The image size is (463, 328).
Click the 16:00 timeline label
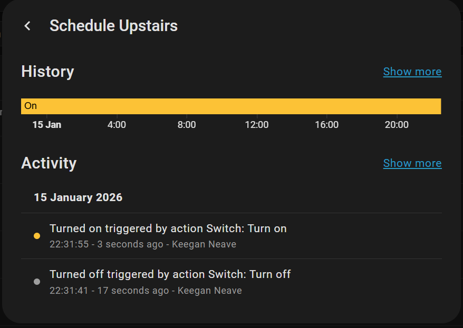[x=326, y=125]
